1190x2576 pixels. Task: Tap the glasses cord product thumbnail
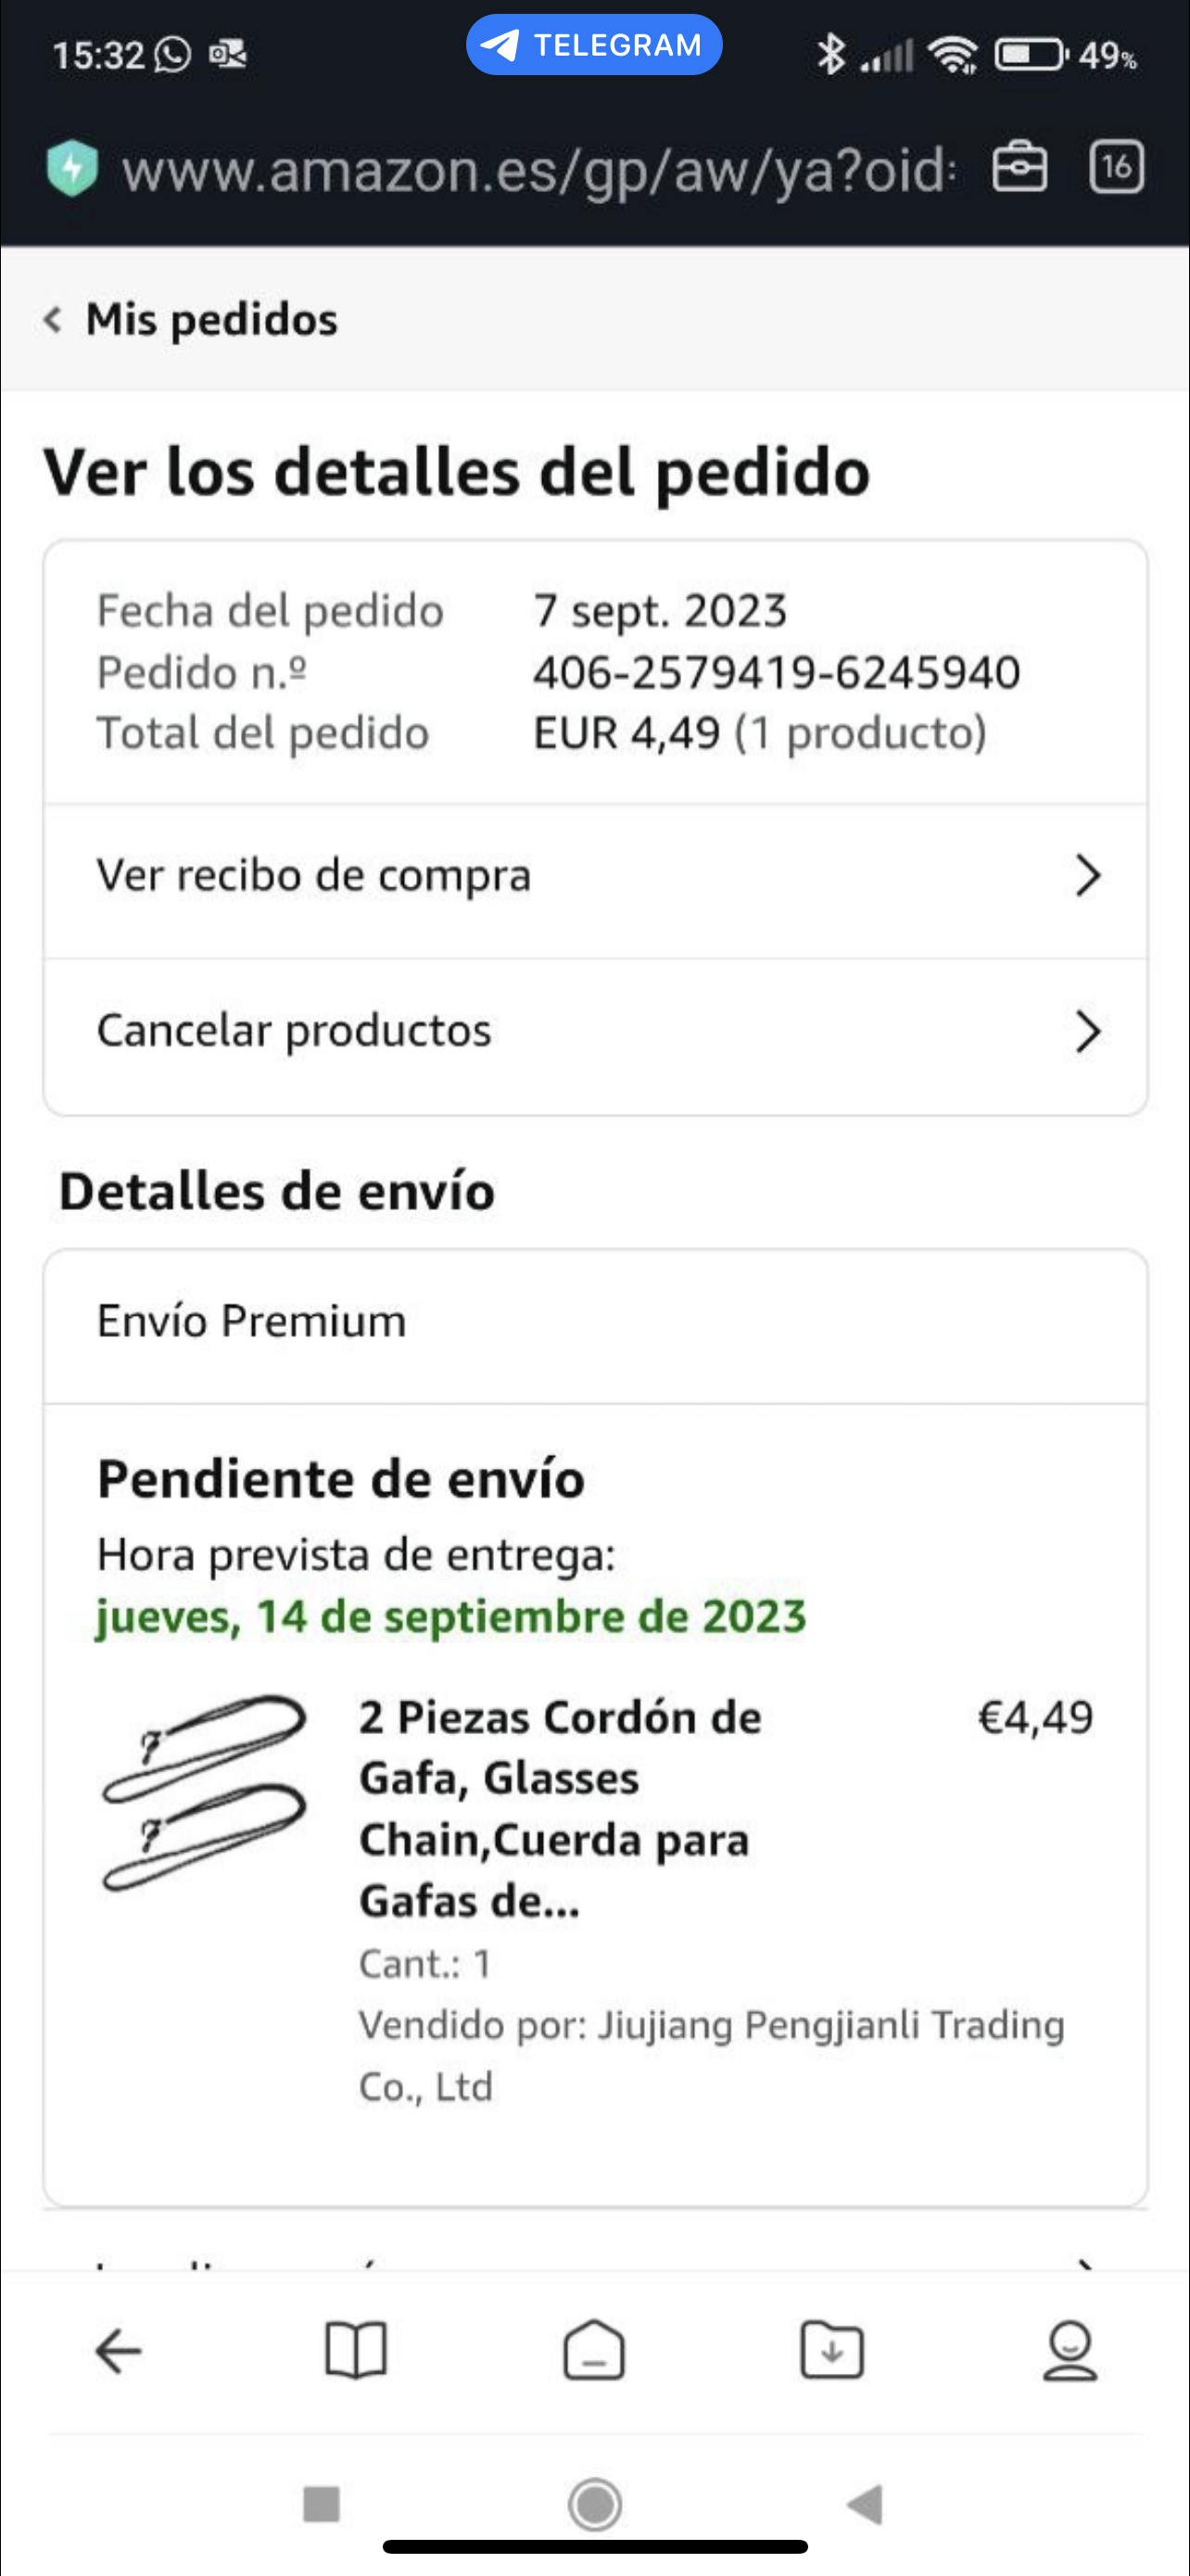[205, 1792]
